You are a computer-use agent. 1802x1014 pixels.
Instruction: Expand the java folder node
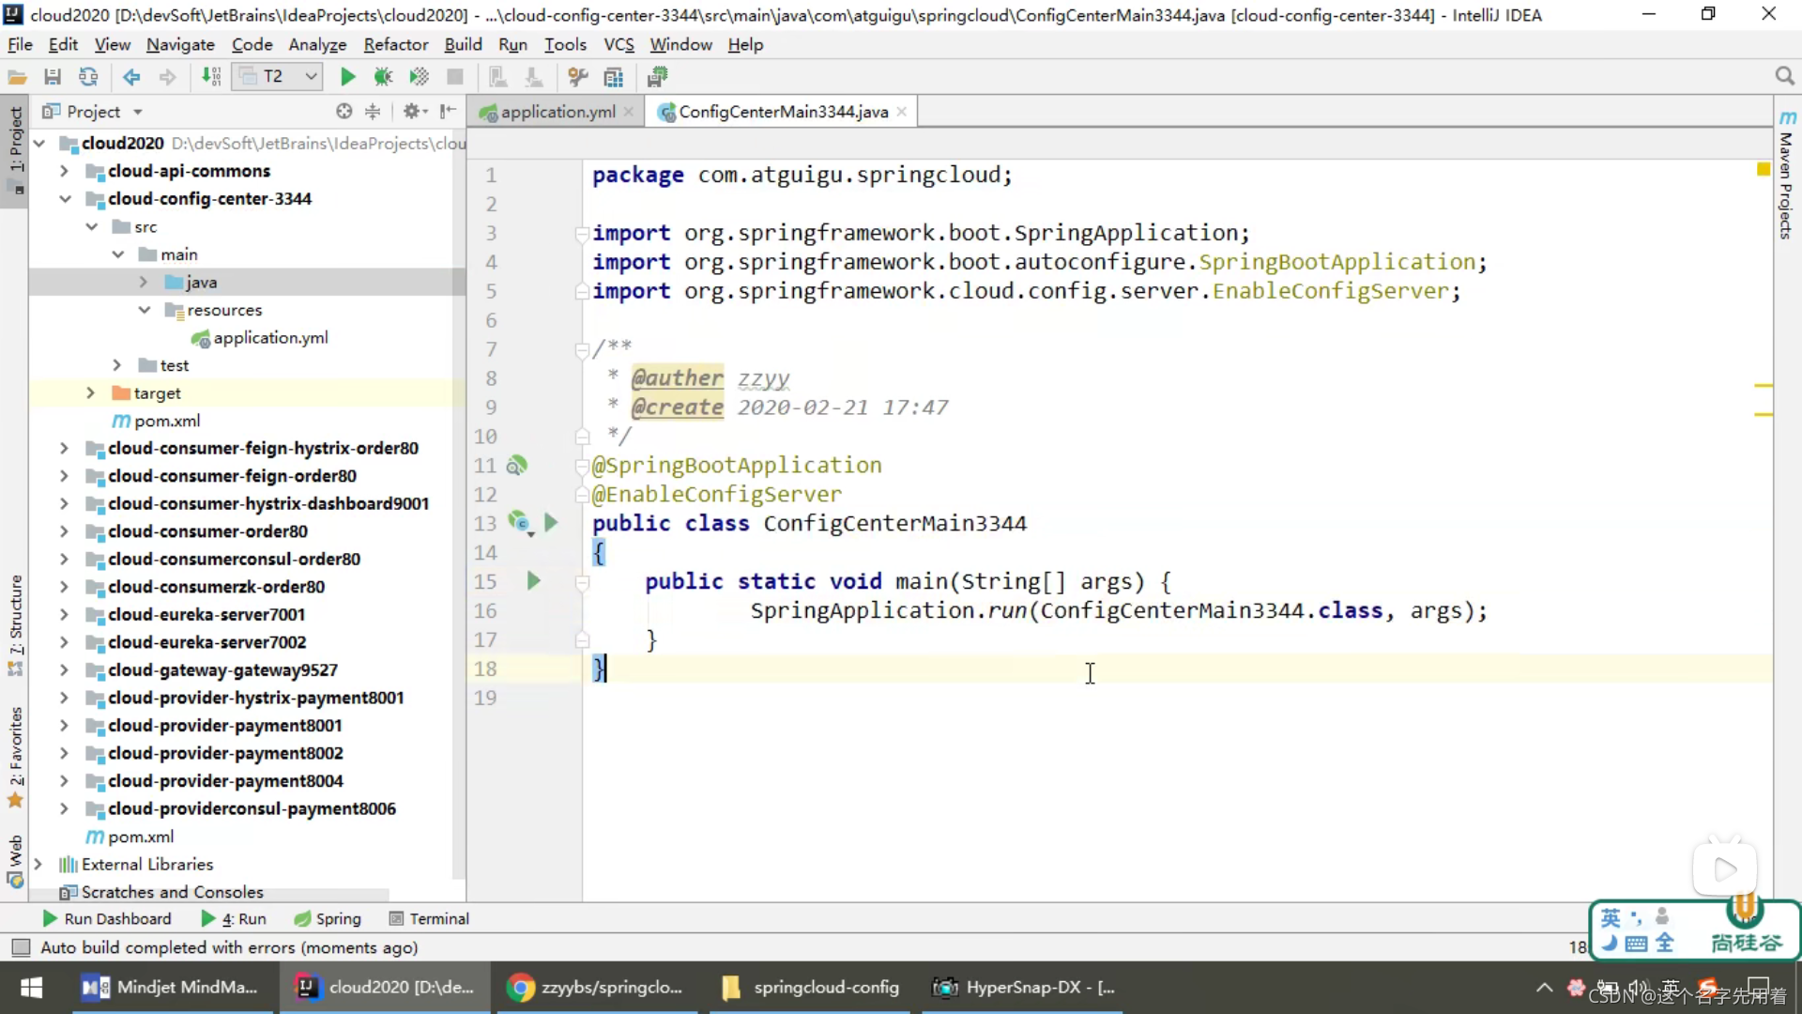tap(143, 282)
